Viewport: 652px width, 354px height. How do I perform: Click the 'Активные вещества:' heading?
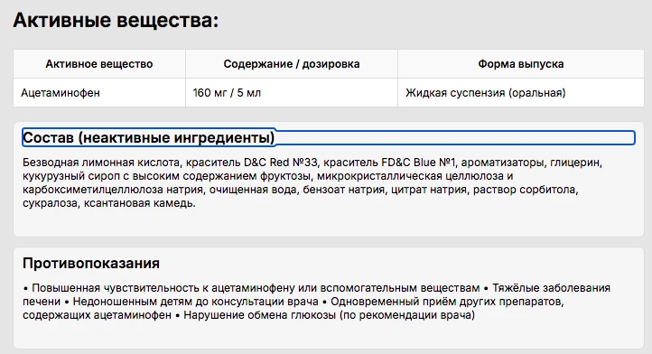(x=116, y=21)
